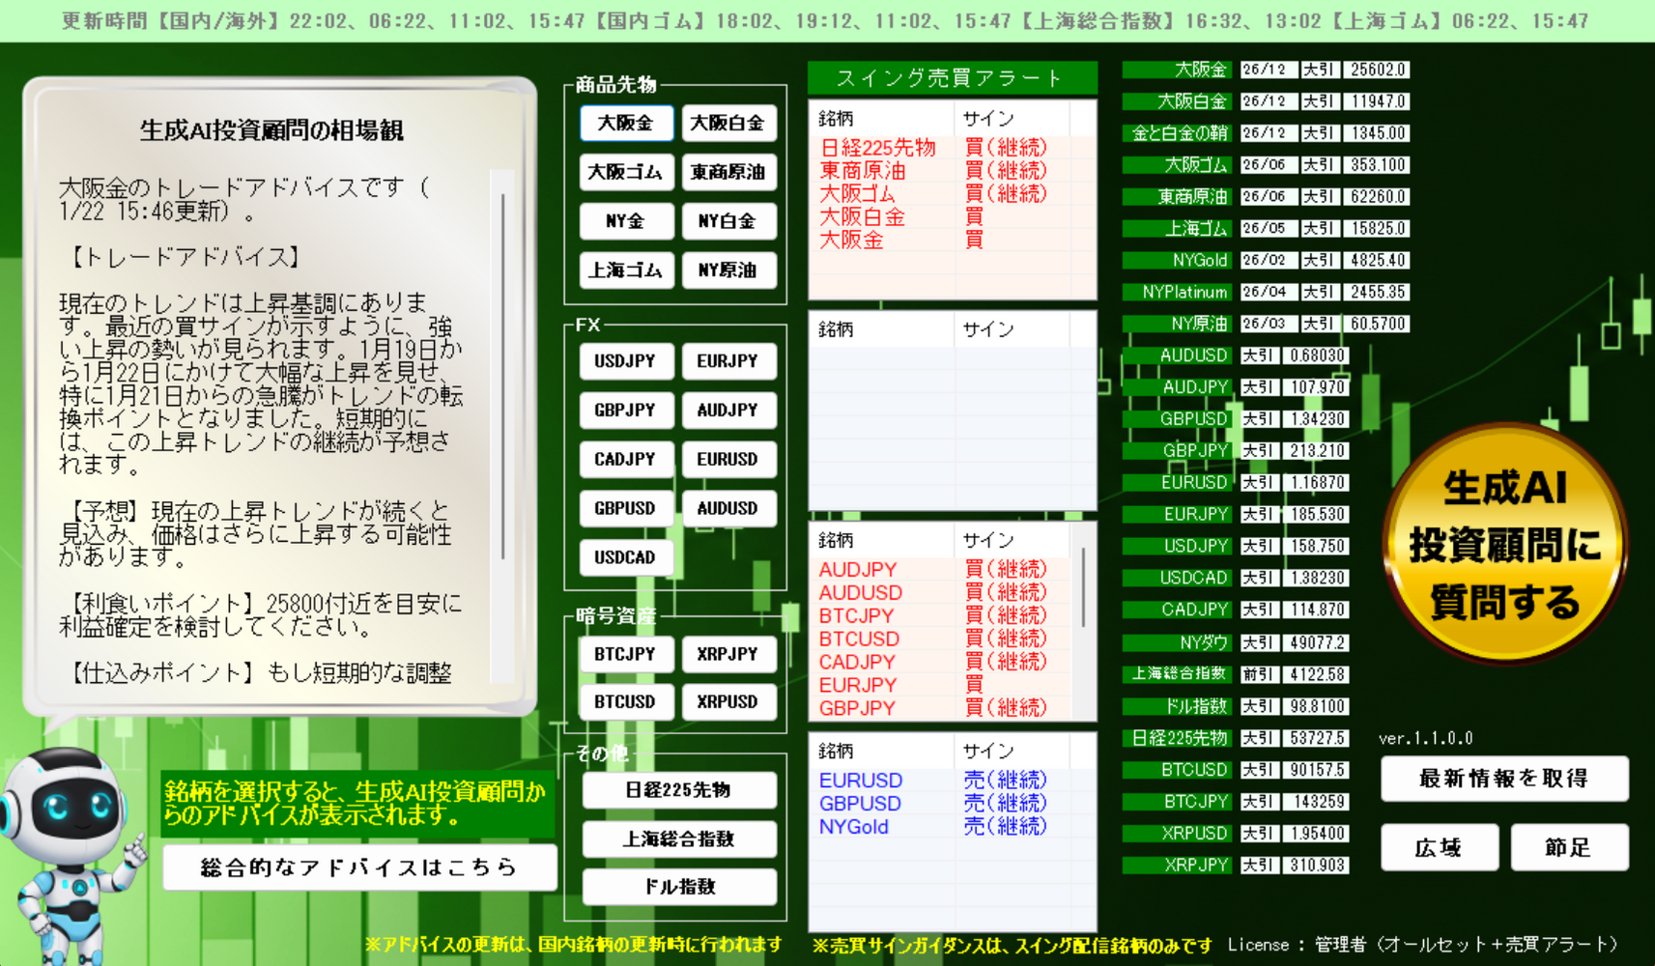
Task: Open the 上海総合指数 button
Action: (x=679, y=839)
